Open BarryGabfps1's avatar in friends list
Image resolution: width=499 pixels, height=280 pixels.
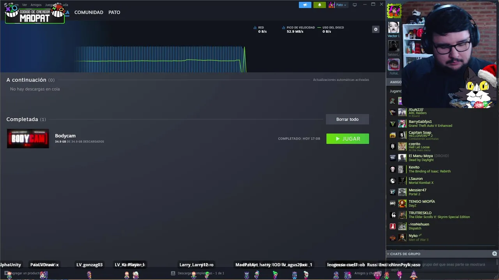point(402,124)
